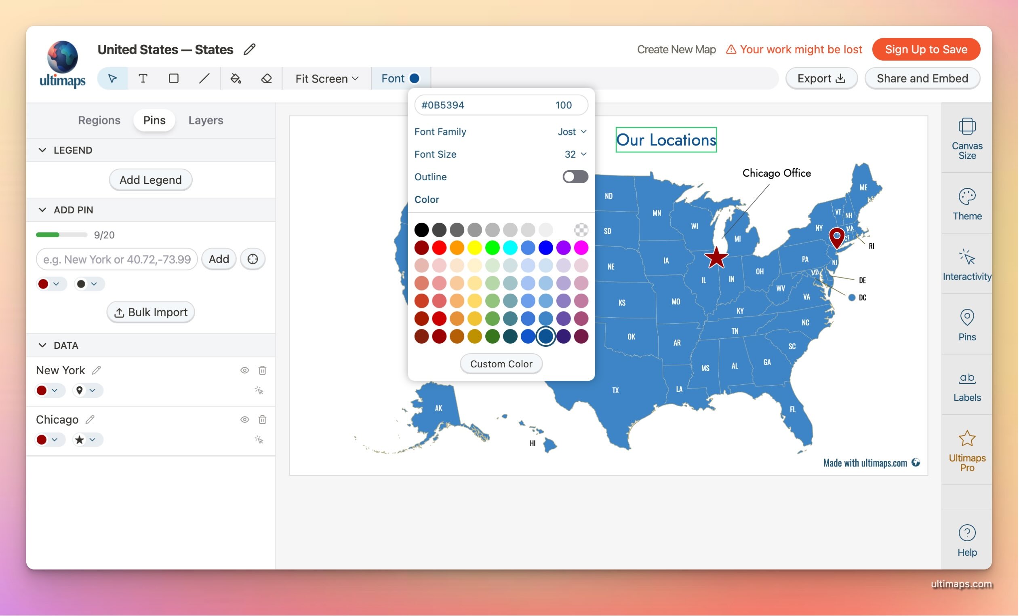The image size is (1019, 616).
Task: Select the Line drawing tool
Action: [204, 78]
